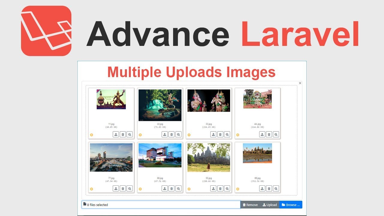
Task: Select the 55.jpg temple ruins thumbnail
Action: (209, 157)
